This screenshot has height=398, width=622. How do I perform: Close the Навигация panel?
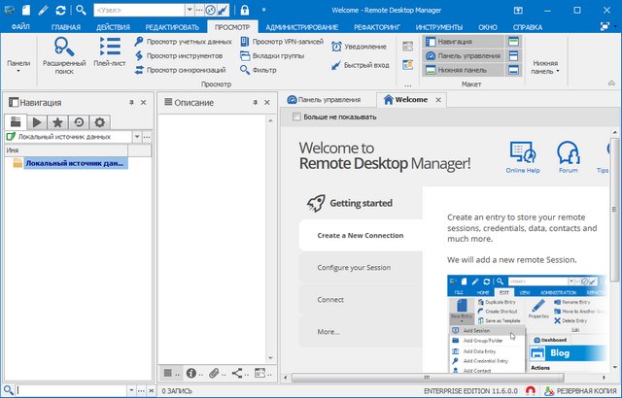tap(144, 103)
